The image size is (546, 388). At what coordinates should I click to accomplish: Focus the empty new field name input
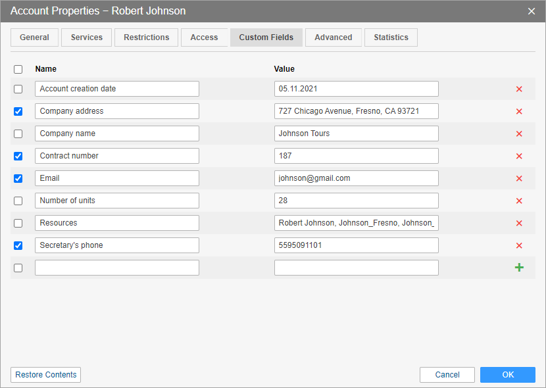pyautogui.click(x=117, y=268)
